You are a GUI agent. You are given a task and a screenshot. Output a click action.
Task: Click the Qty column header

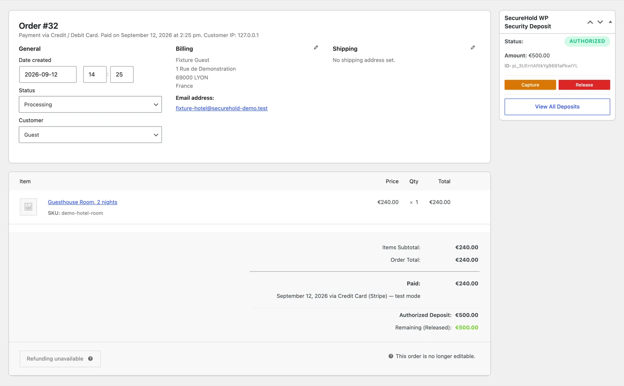pyautogui.click(x=414, y=182)
